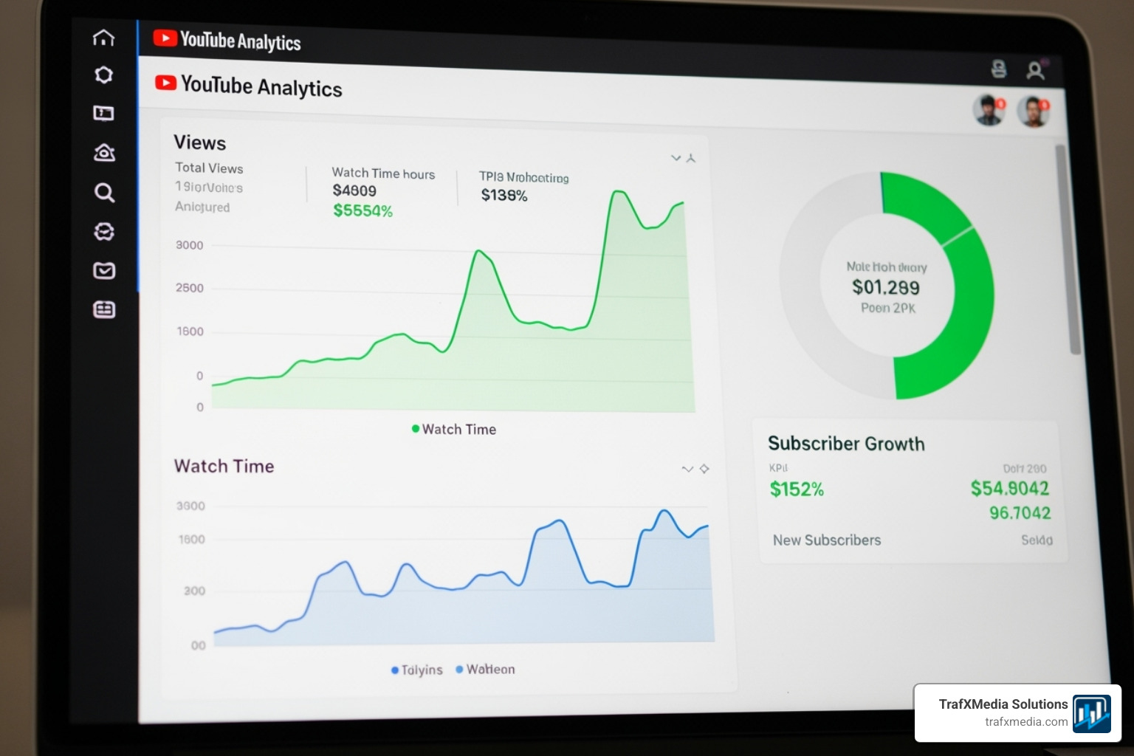The height and width of the screenshot is (756, 1134).
Task: Open the mail envelope icon in sidebar
Action: tap(104, 271)
